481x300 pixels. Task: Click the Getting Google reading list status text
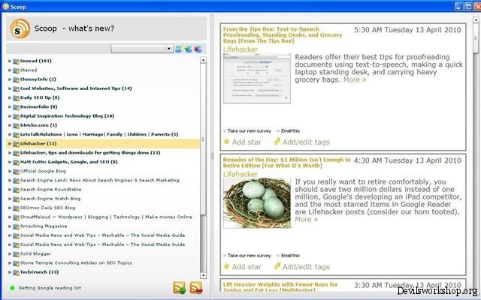(x=50, y=288)
